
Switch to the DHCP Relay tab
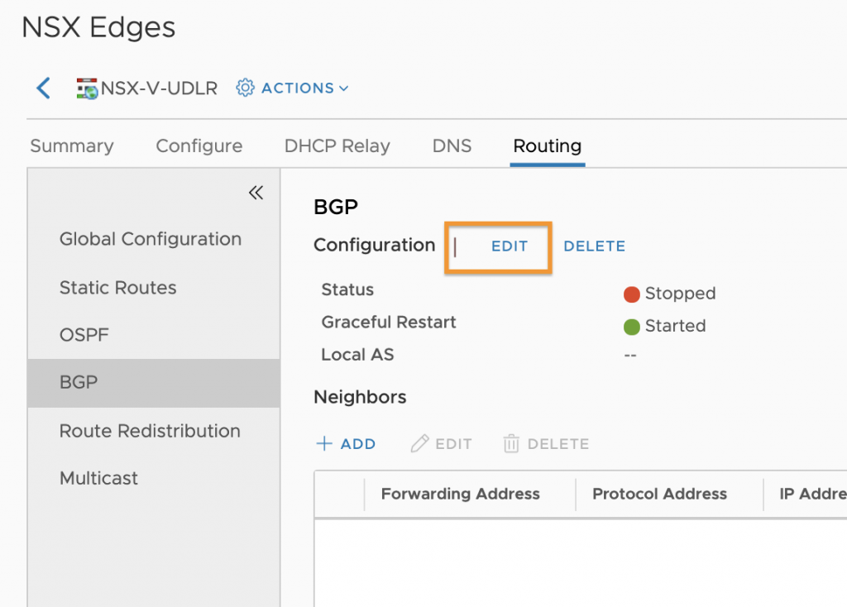pos(337,146)
